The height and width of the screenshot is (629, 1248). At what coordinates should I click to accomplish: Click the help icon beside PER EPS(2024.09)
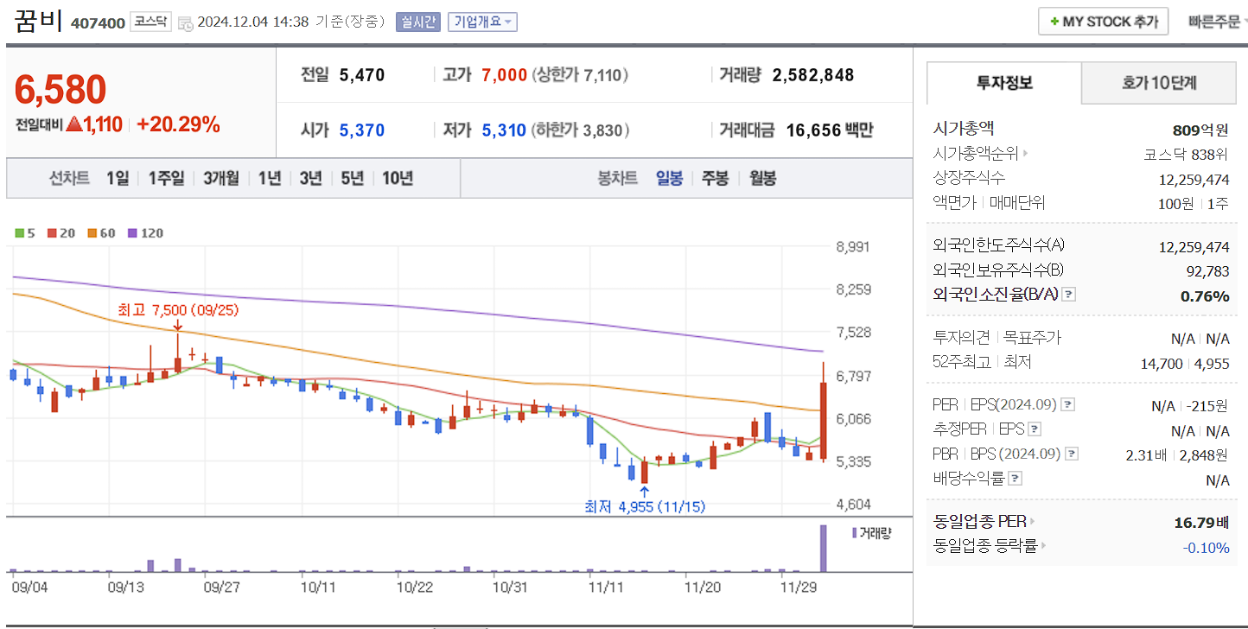point(1067,404)
